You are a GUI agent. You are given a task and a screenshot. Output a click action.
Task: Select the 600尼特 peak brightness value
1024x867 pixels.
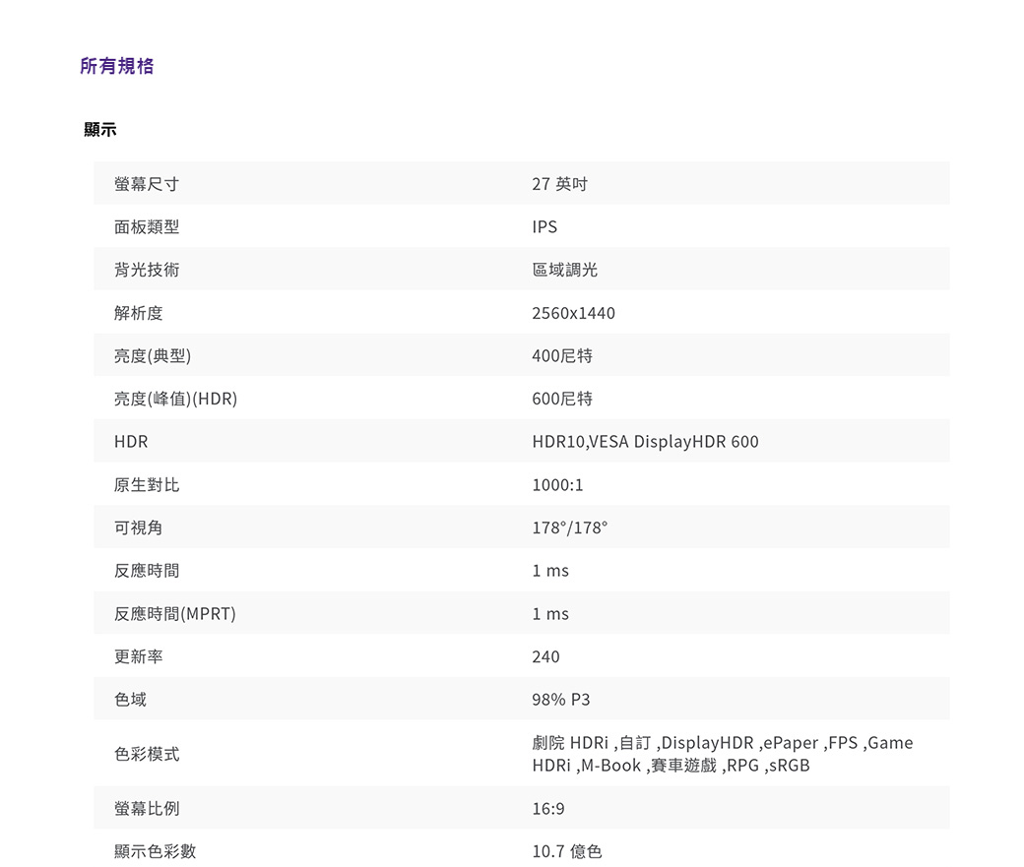(x=562, y=399)
